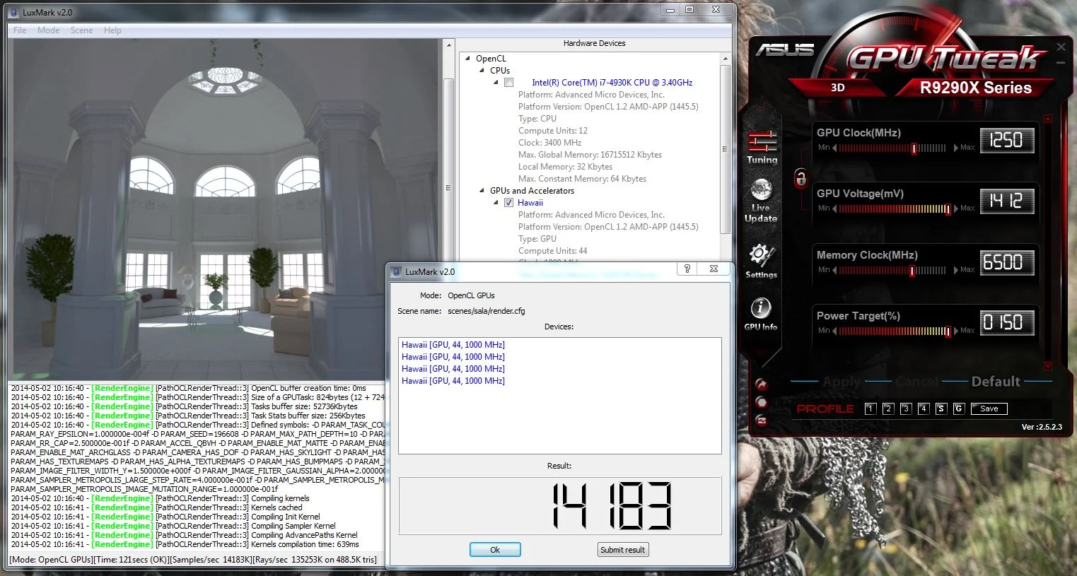Select the G profile button
This screenshot has width=1077, height=576.
coord(958,409)
